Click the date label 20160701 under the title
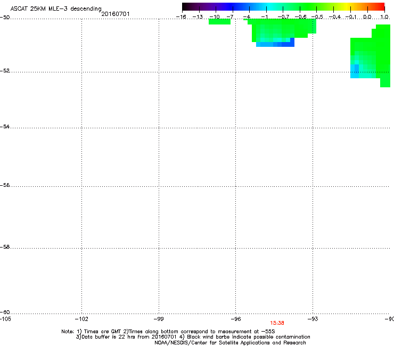Viewport: 394px width, 346px height. tap(116, 14)
